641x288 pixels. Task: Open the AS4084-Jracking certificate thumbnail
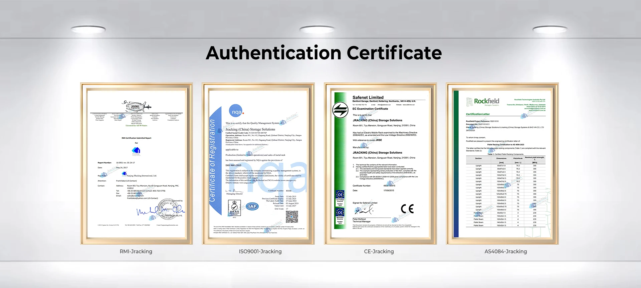pyautogui.click(x=502, y=163)
